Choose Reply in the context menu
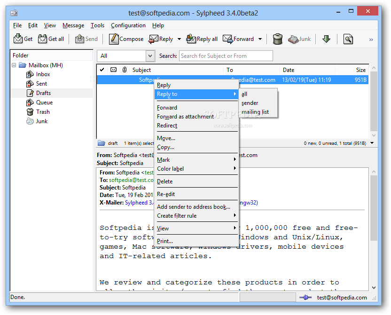 [196, 85]
